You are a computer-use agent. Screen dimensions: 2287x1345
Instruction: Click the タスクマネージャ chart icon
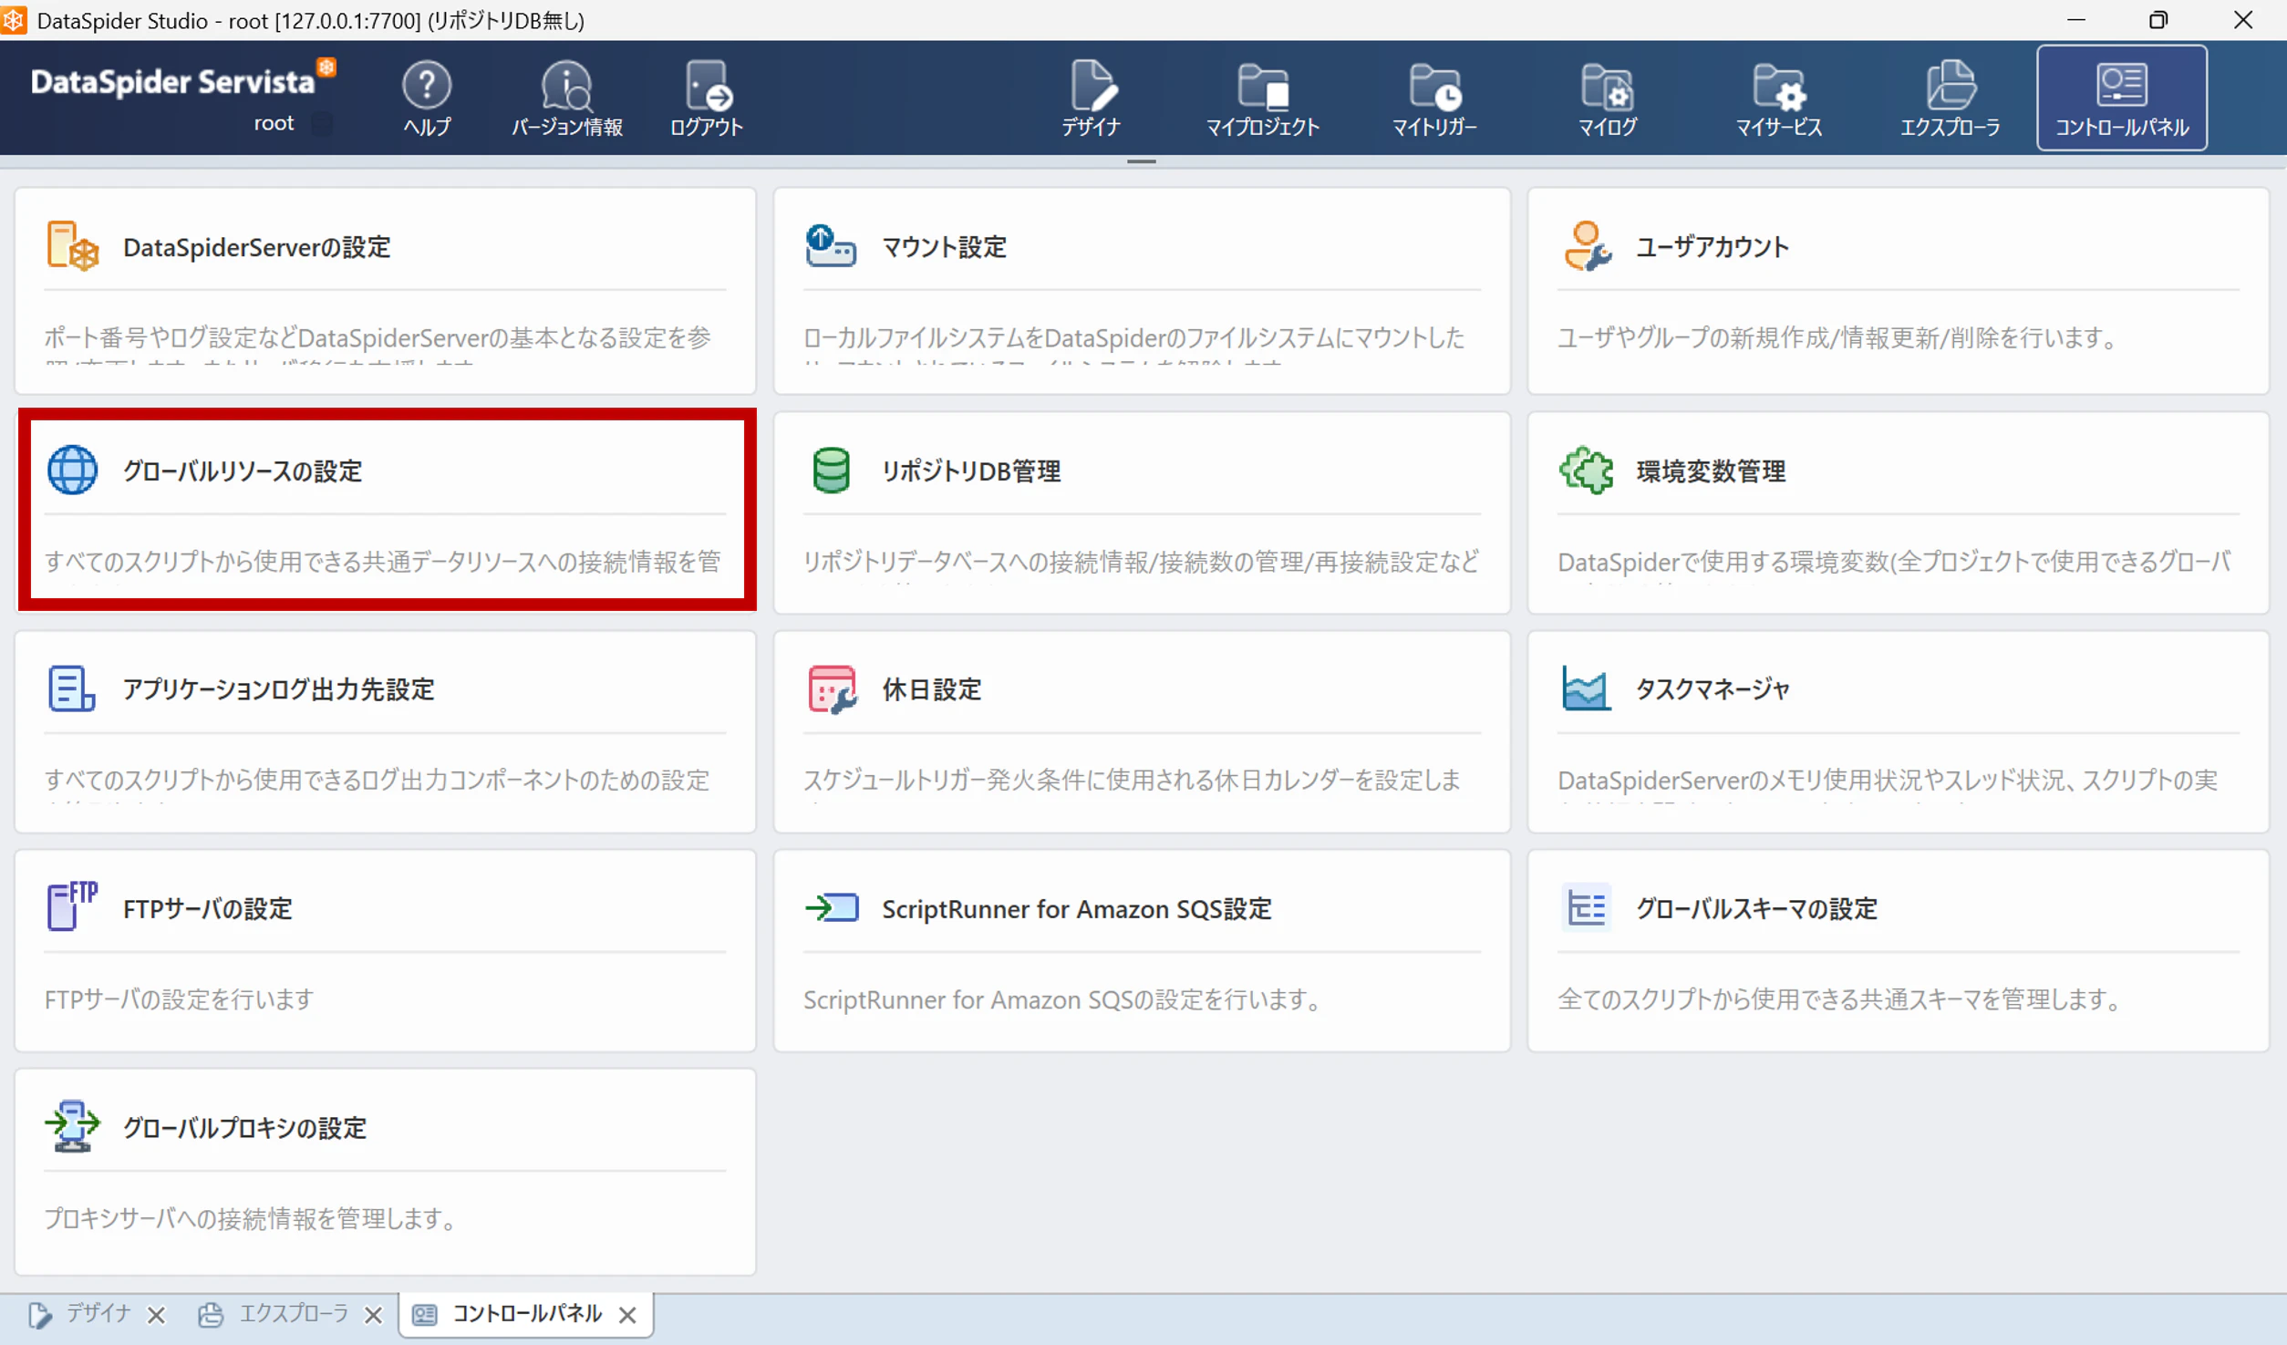[x=1587, y=688]
